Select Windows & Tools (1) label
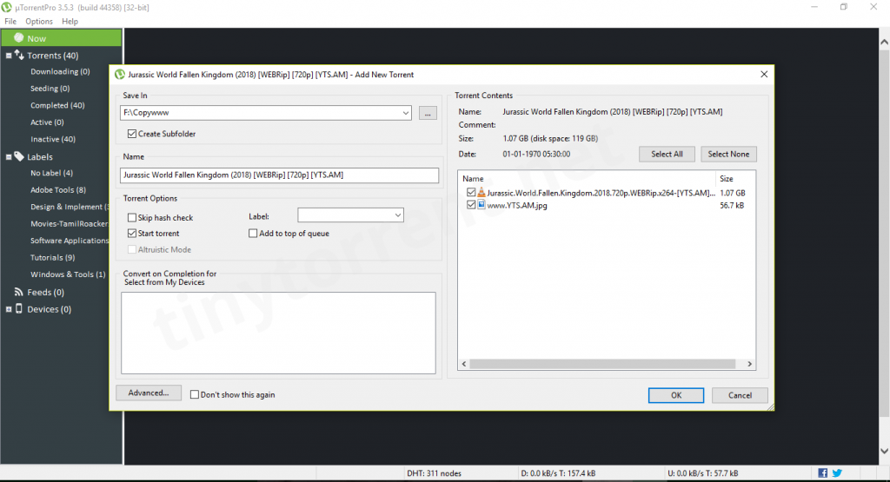The image size is (890, 482). coord(68,274)
